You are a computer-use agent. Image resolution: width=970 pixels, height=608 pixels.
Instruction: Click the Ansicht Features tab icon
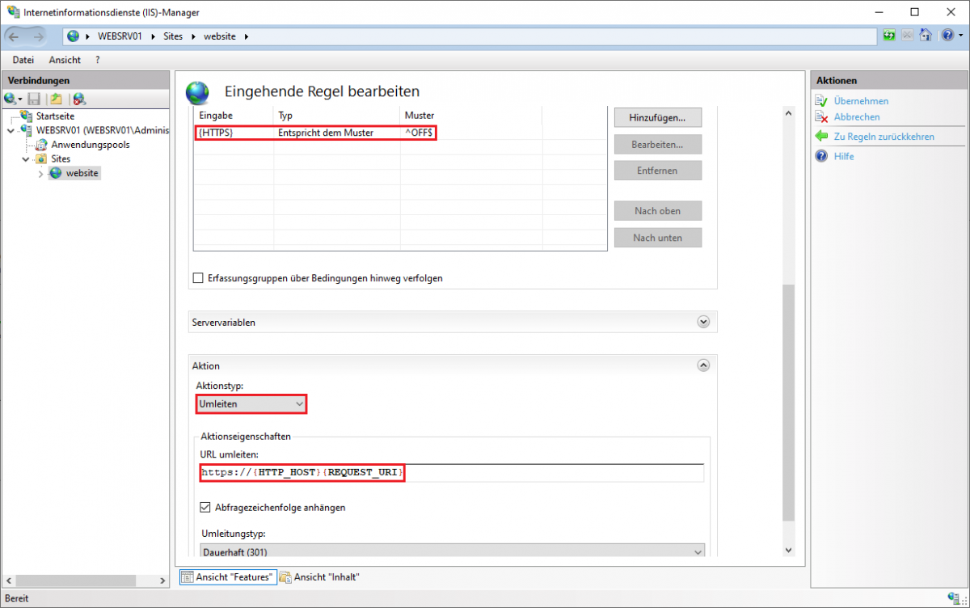point(187,576)
